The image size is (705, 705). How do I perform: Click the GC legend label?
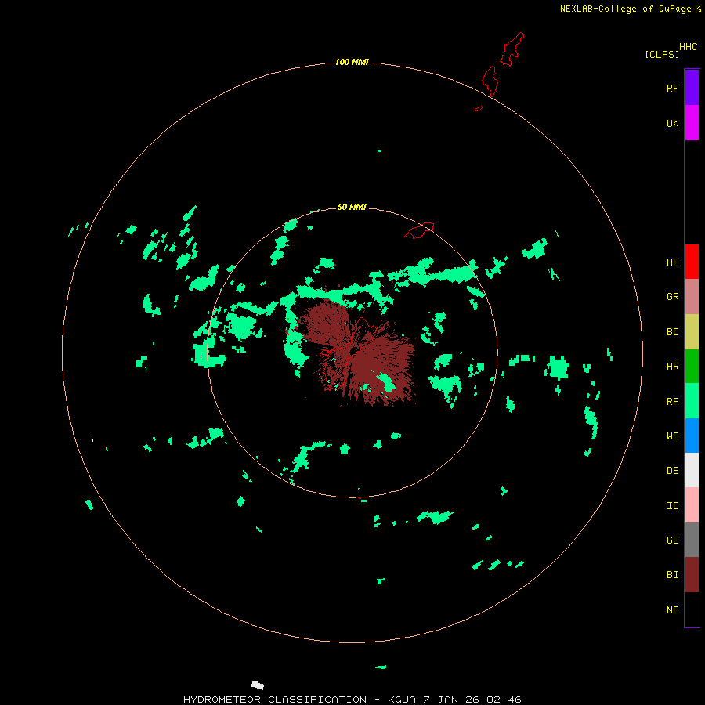(x=673, y=540)
